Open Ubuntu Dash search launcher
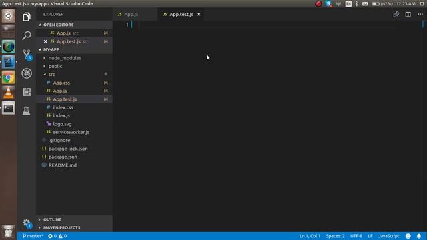Viewport: 427px width, 240px height. (9, 16)
